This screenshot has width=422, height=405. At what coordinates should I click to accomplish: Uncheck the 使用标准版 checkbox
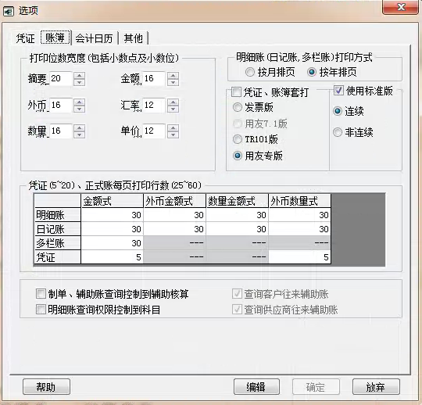point(338,91)
